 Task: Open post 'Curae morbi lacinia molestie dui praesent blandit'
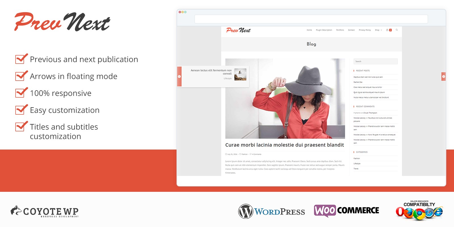coord(285,145)
